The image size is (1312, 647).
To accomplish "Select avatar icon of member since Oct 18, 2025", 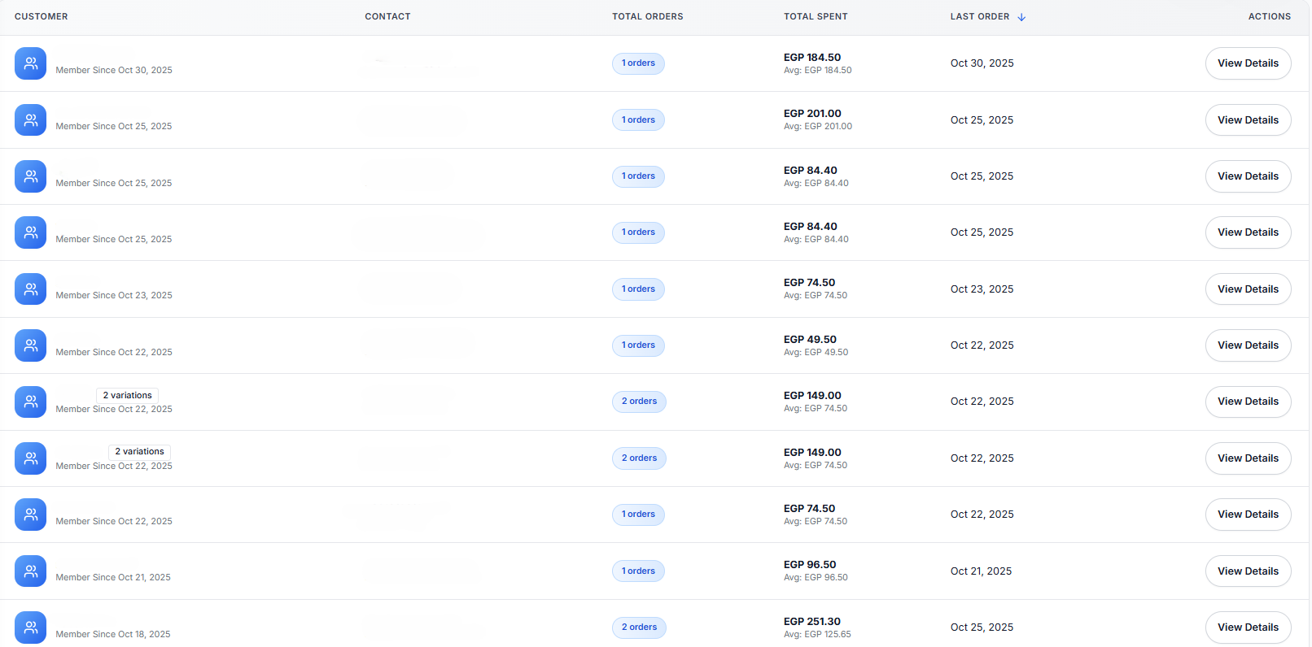I will (x=30, y=627).
